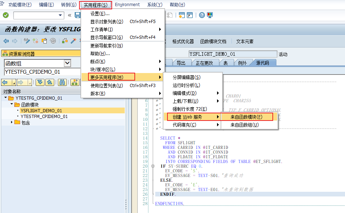This screenshot has width=345, height=213.
Task: Choose 显示对象列表(O) menu entry
Action: (x=123, y=22)
